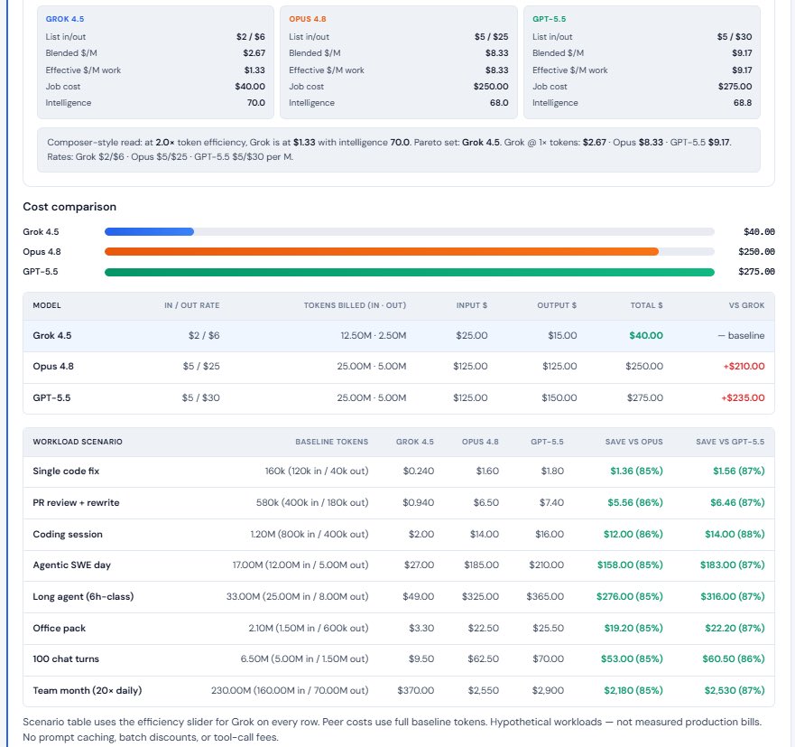Click $12.00 (86%) savings for Coding session
The image size is (795, 747).
[633, 534]
